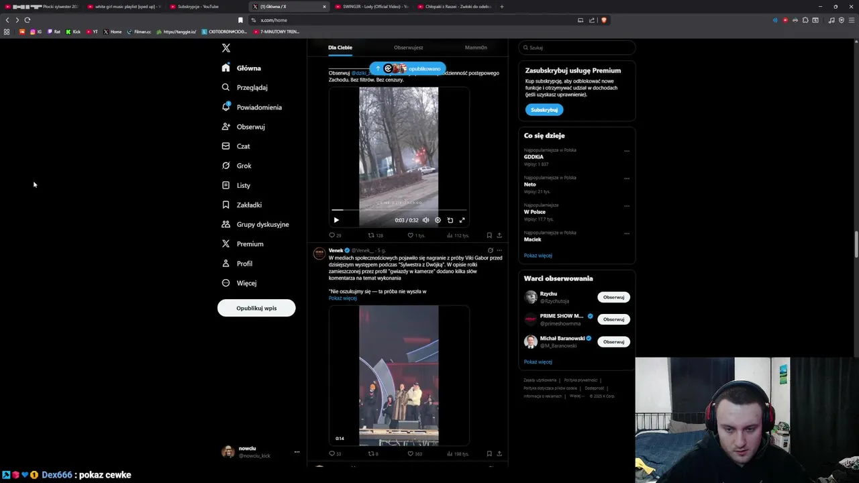Like the Venek post with 363 likes

[415, 454]
